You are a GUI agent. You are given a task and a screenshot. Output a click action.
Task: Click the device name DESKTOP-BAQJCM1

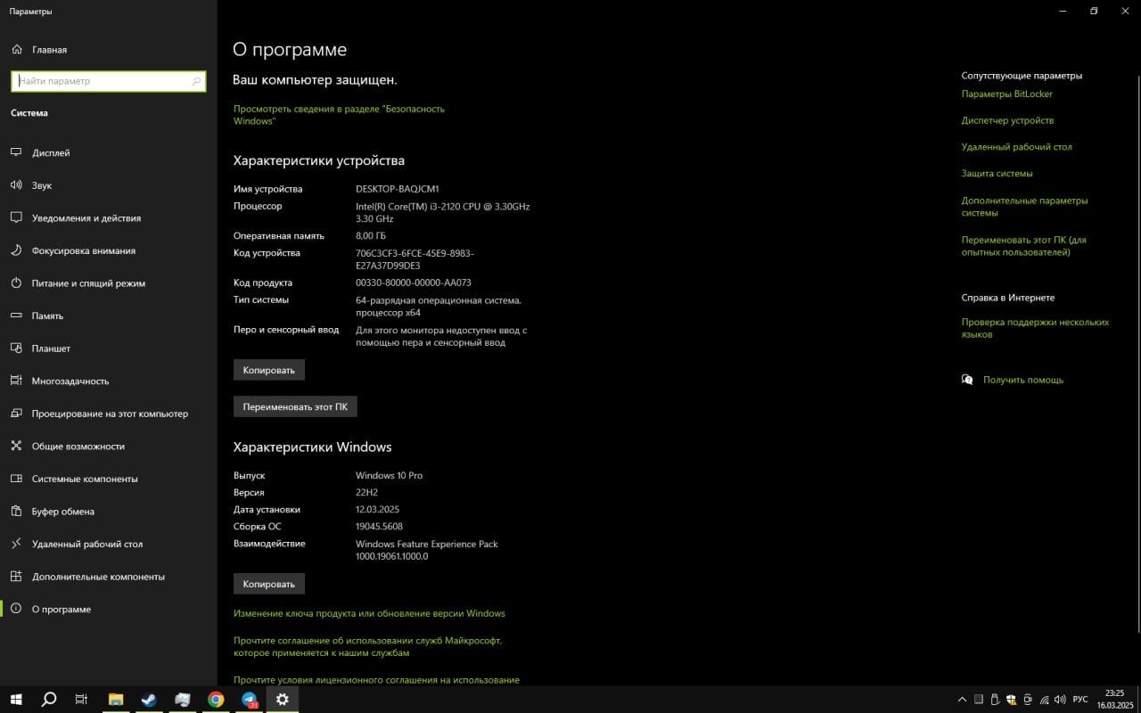[x=398, y=189]
